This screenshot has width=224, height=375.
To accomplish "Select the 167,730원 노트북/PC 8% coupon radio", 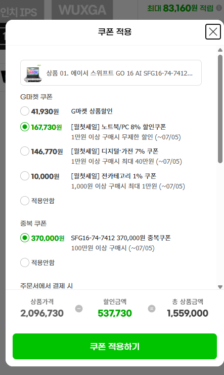I will (x=25, y=127).
